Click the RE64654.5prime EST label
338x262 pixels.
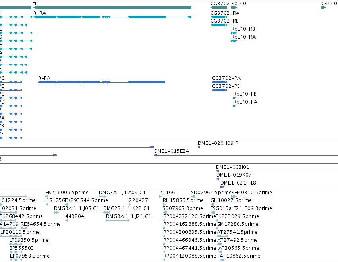[41, 224]
